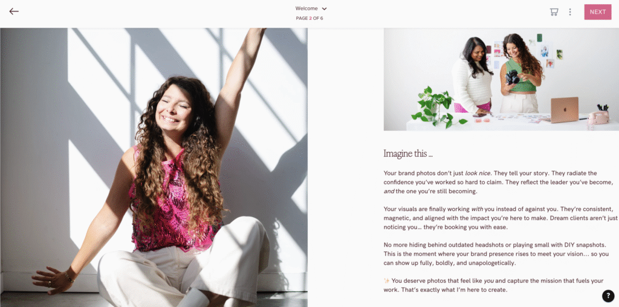Click the pink NEXT button

coord(598,12)
